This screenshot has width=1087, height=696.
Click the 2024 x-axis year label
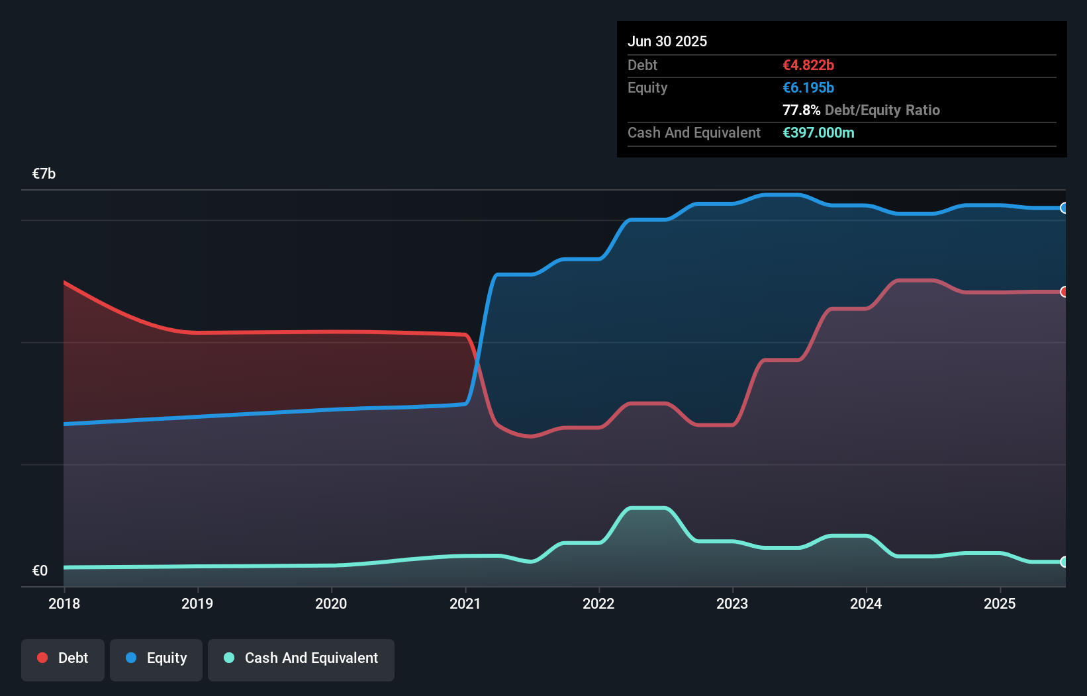[866, 603]
